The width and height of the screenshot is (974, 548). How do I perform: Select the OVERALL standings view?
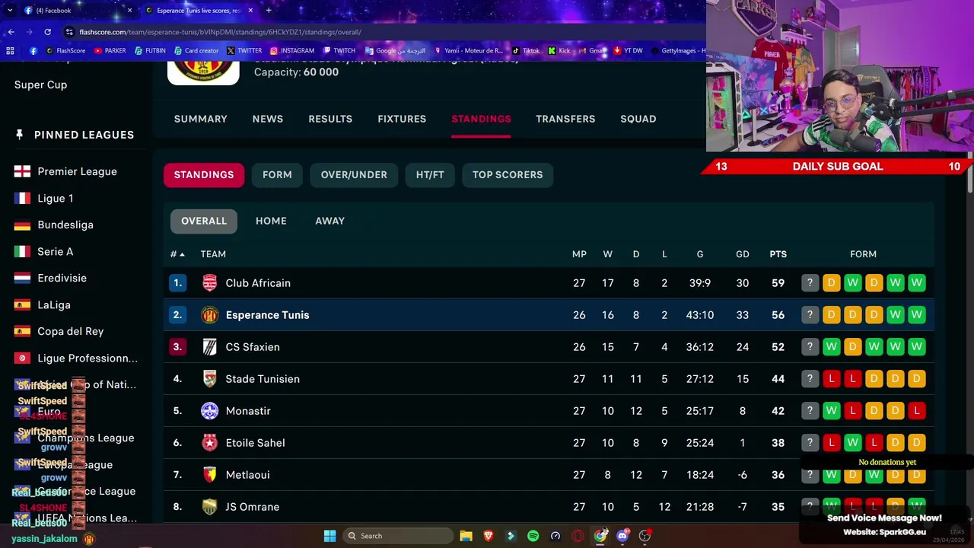tap(204, 221)
